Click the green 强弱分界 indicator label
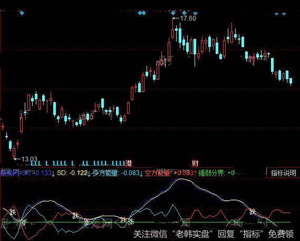Screen dimensions: 300x241 211,173
